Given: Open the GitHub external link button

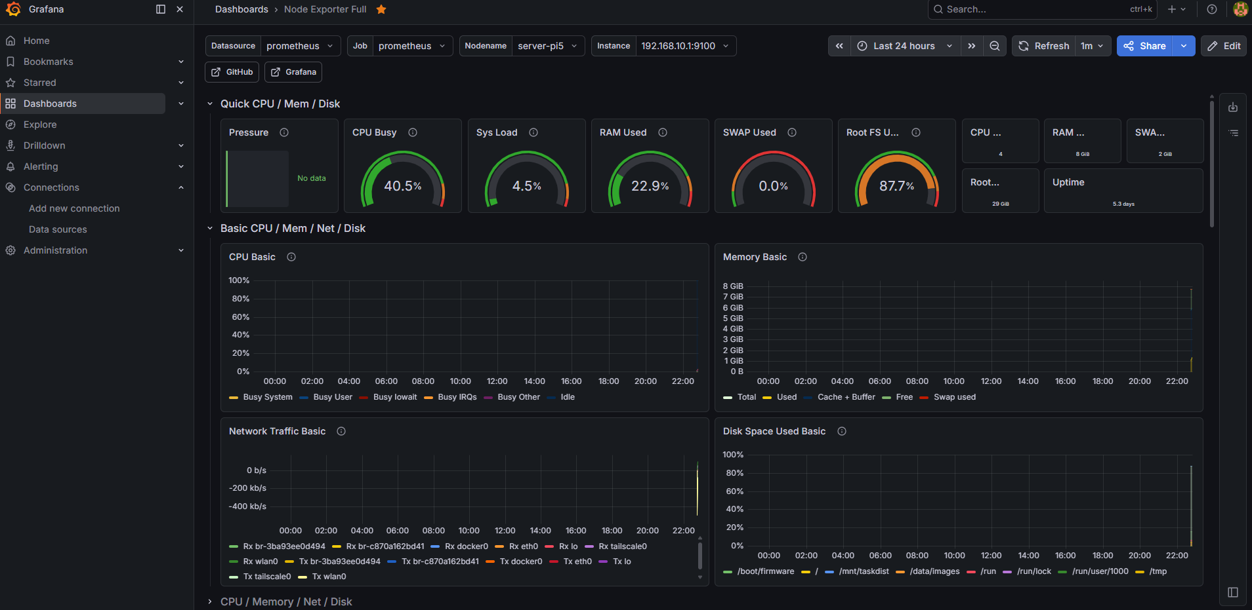Looking at the screenshot, I should [232, 72].
